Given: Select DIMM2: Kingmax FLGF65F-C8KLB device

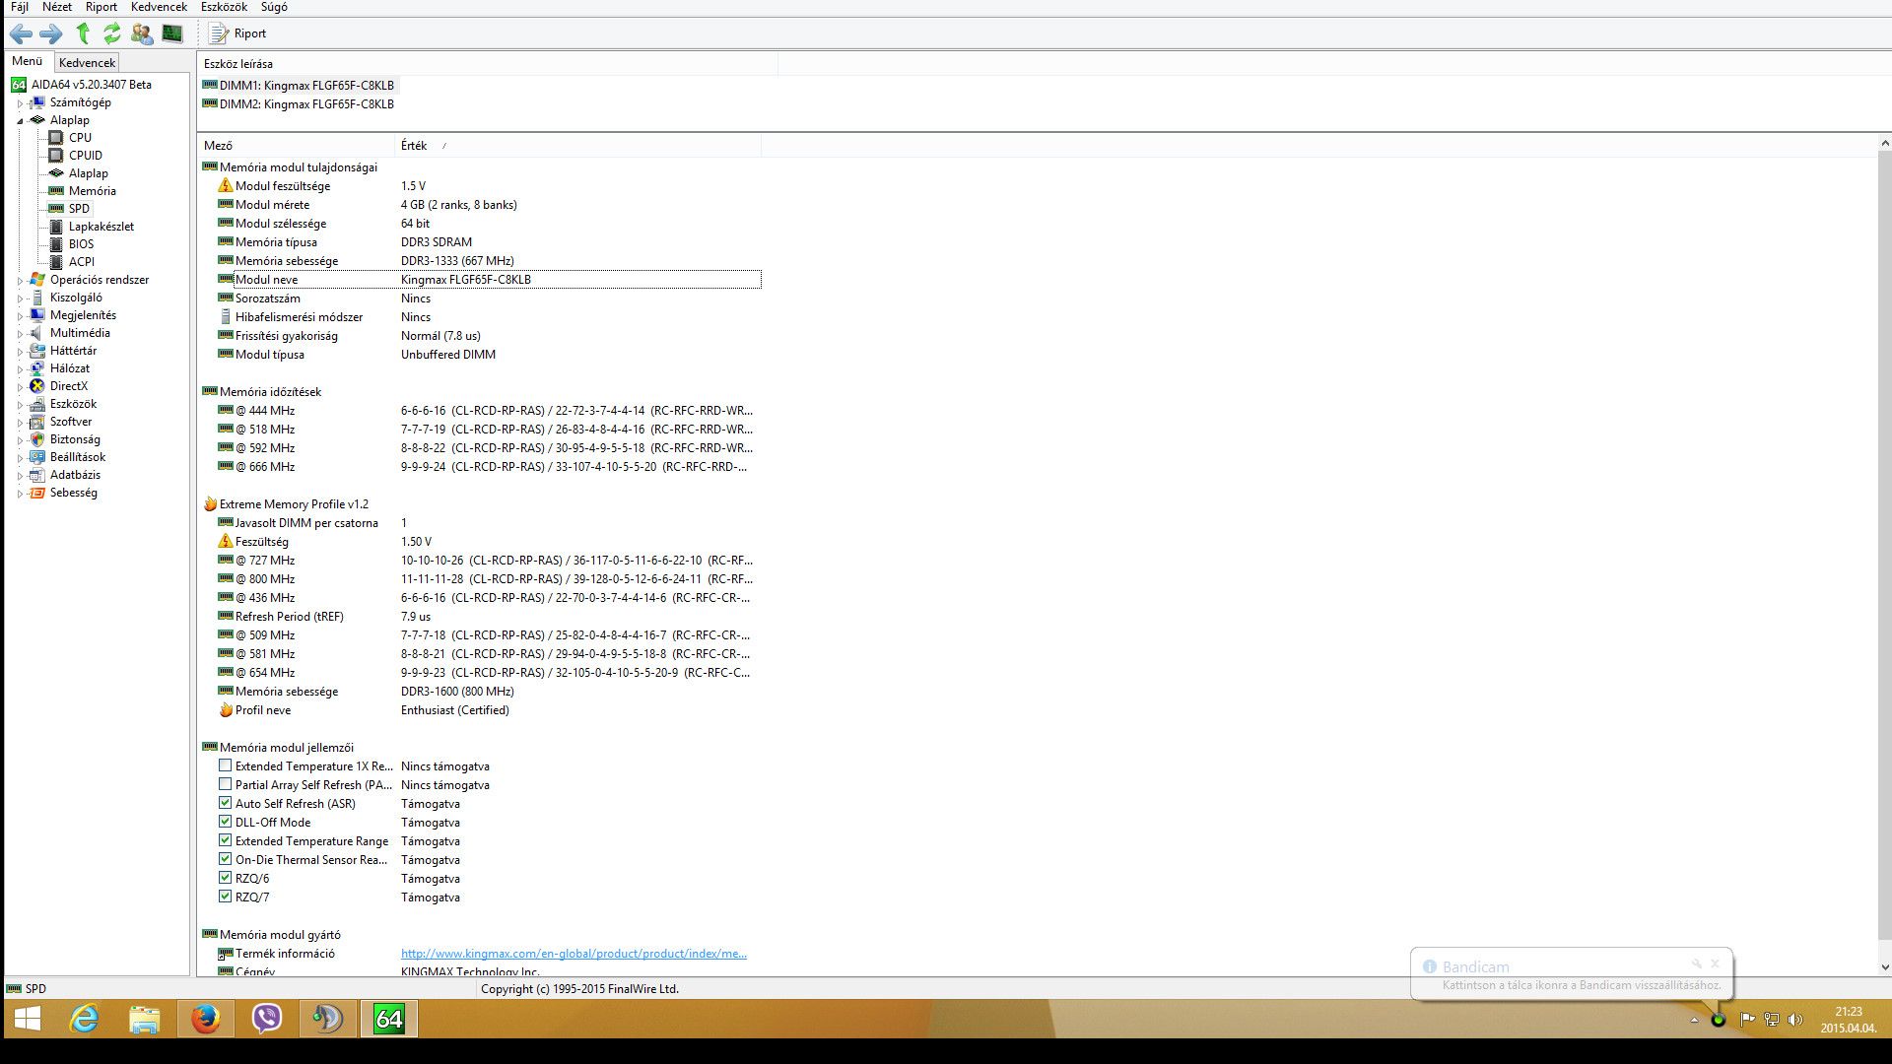Looking at the screenshot, I should (x=305, y=104).
